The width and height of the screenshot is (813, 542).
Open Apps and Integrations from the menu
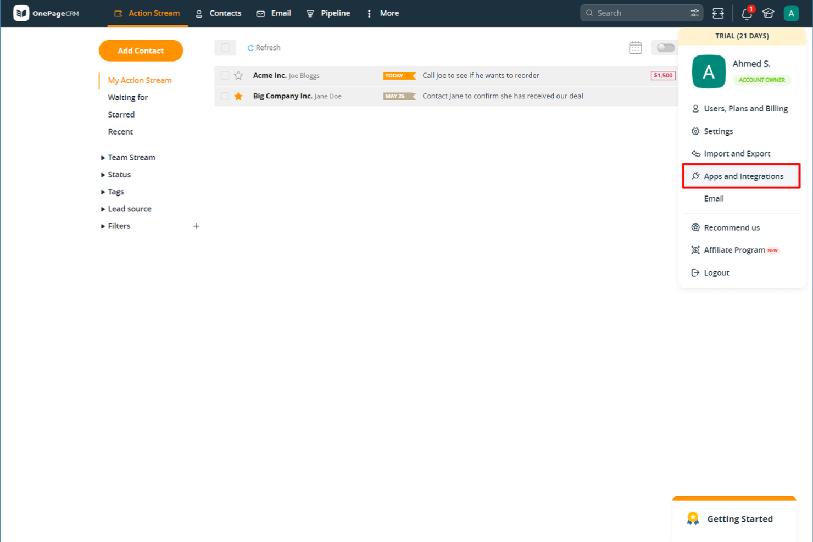point(743,176)
